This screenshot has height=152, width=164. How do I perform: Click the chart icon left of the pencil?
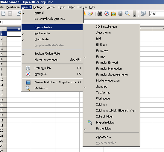(x=85, y=13)
